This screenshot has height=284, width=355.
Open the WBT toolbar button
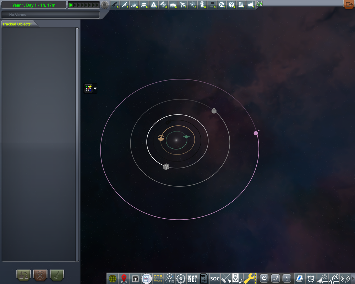(x=192, y=279)
